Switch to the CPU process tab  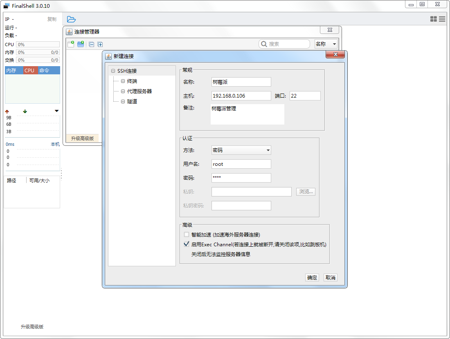point(29,70)
